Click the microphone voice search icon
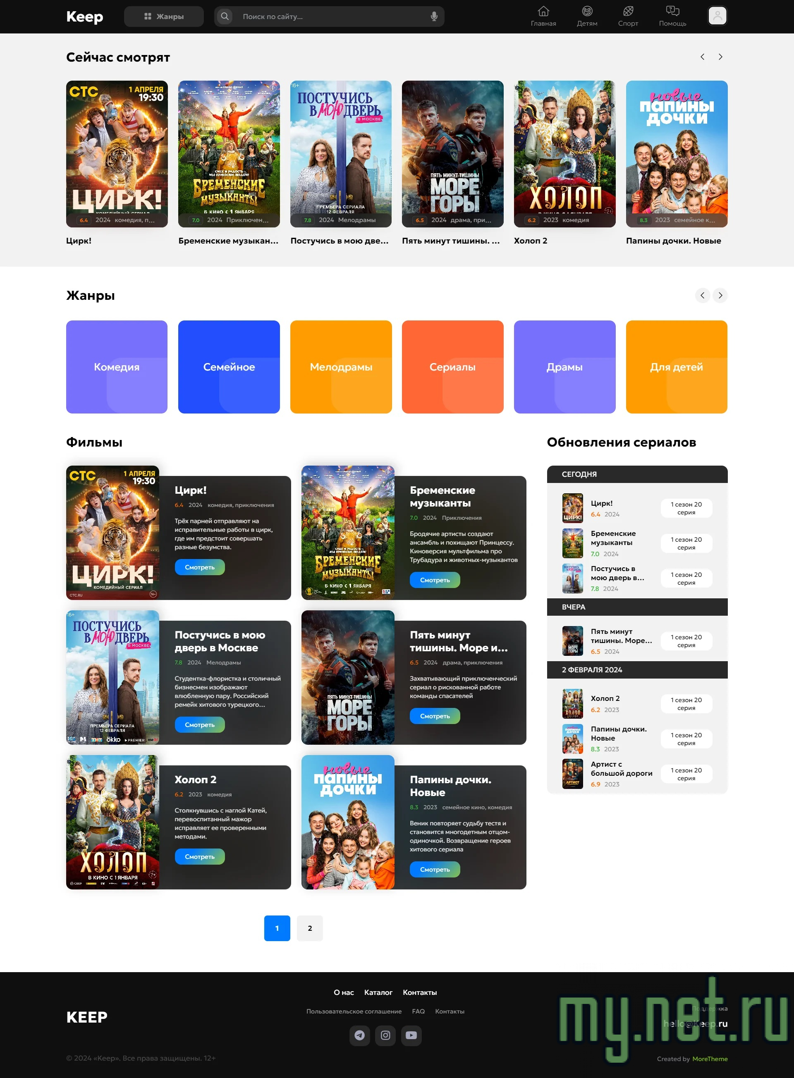794x1078 pixels. (x=433, y=17)
